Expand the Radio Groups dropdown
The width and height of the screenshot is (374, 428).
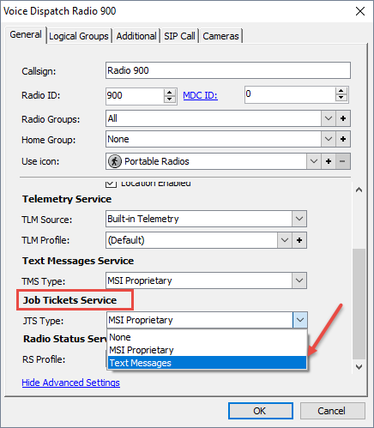point(329,118)
